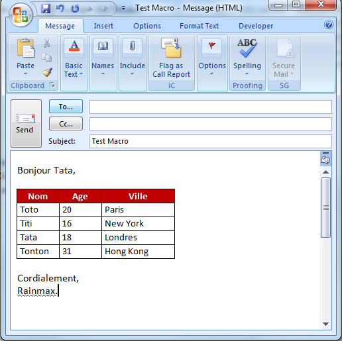Open the Help question mark icon

[329, 24]
